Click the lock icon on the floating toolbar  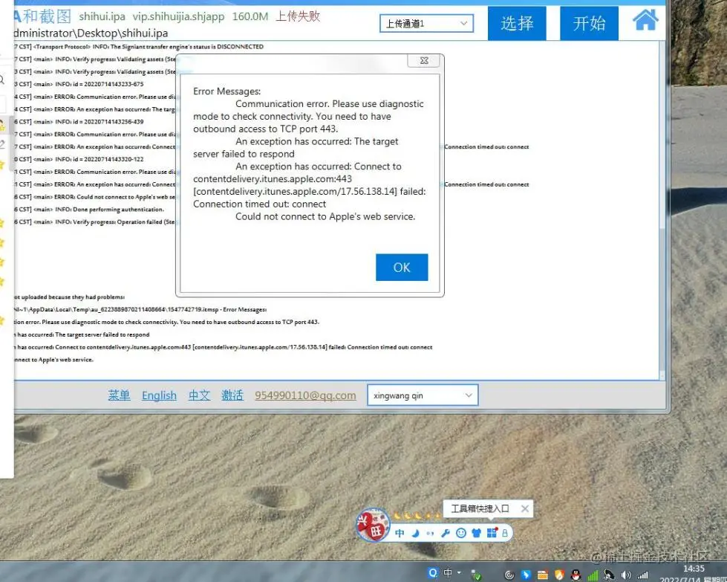tap(504, 534)
